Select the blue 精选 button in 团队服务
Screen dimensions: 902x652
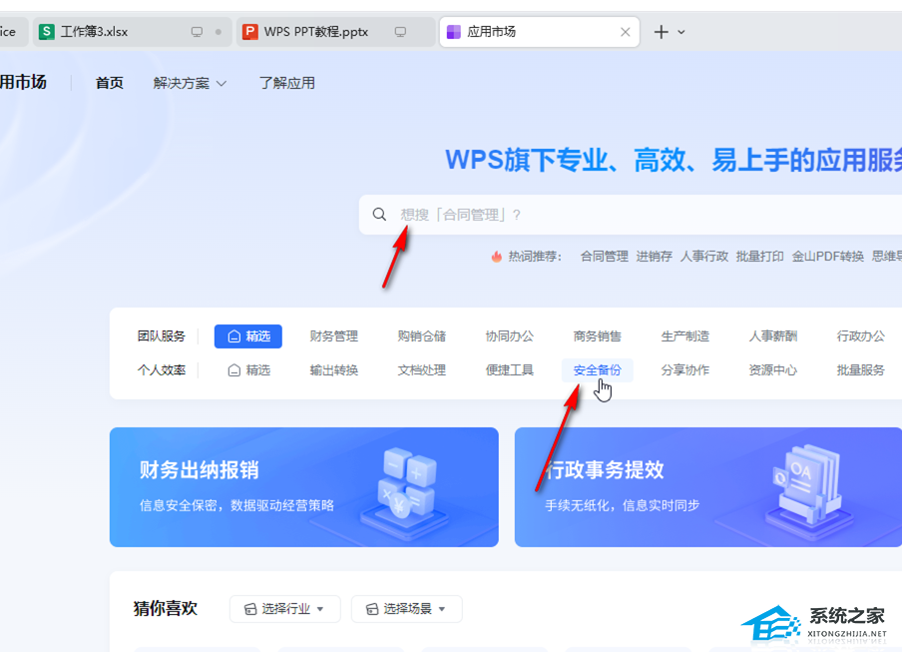(x=247, y=336)
